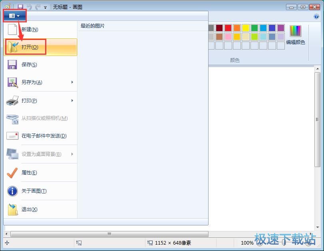The width and height of the screenshot is (324, 251).
Task: Open Properties (属性) from the menu
Action: tap(40, 172)
